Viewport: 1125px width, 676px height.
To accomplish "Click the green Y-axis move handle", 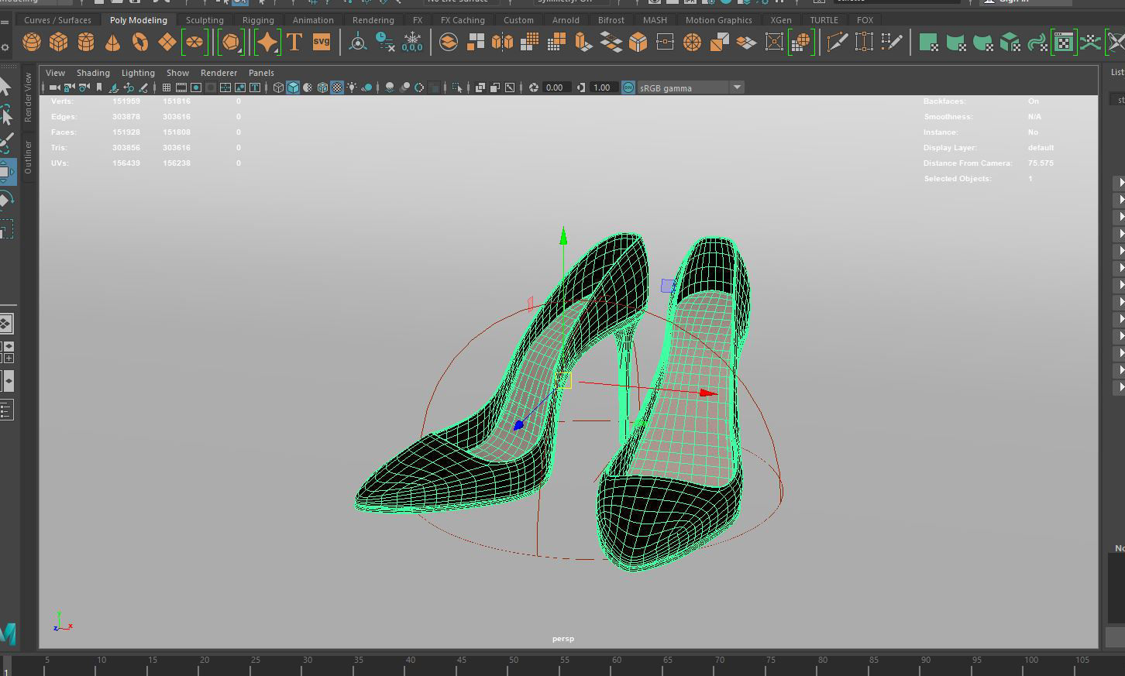I will point(563,235).
